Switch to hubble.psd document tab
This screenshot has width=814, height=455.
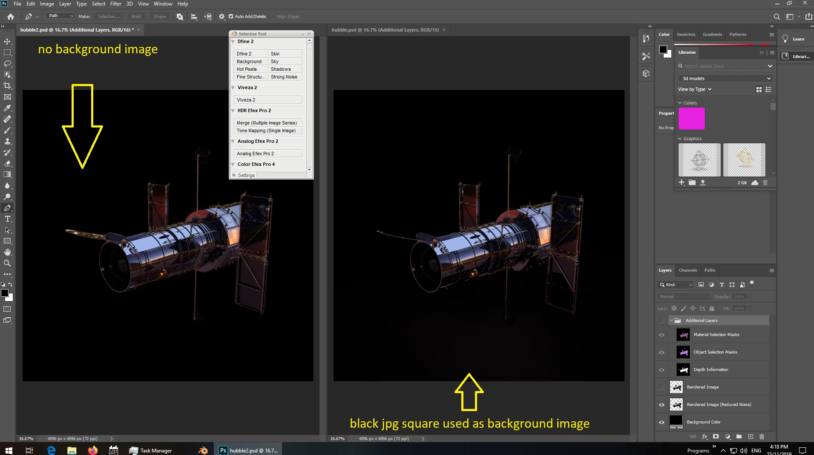coord(385,30)
